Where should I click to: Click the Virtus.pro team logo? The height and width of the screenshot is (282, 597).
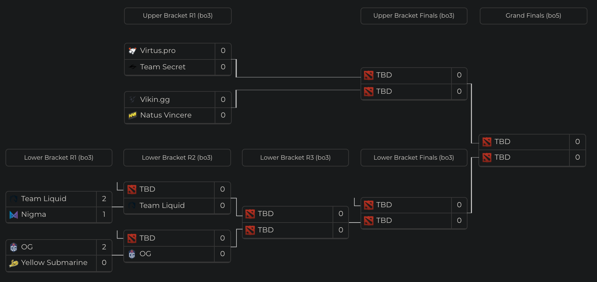point(133,51)
